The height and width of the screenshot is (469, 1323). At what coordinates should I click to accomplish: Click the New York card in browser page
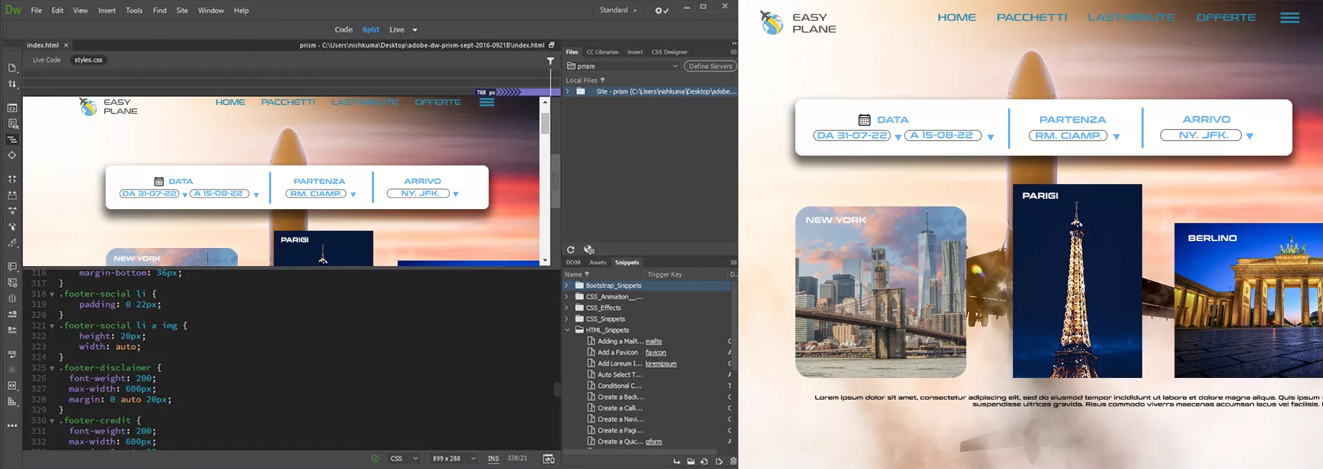[x=880, y=292]
